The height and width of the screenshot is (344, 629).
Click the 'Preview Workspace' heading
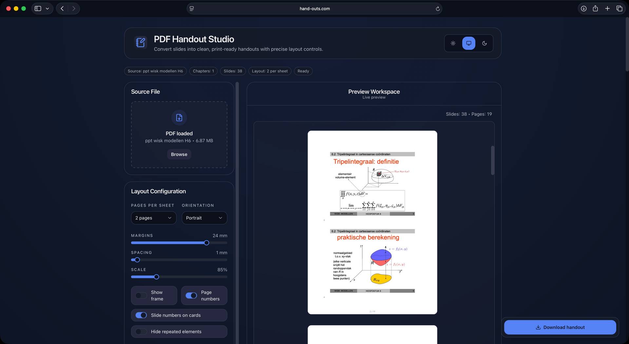(x=374, y=92)
